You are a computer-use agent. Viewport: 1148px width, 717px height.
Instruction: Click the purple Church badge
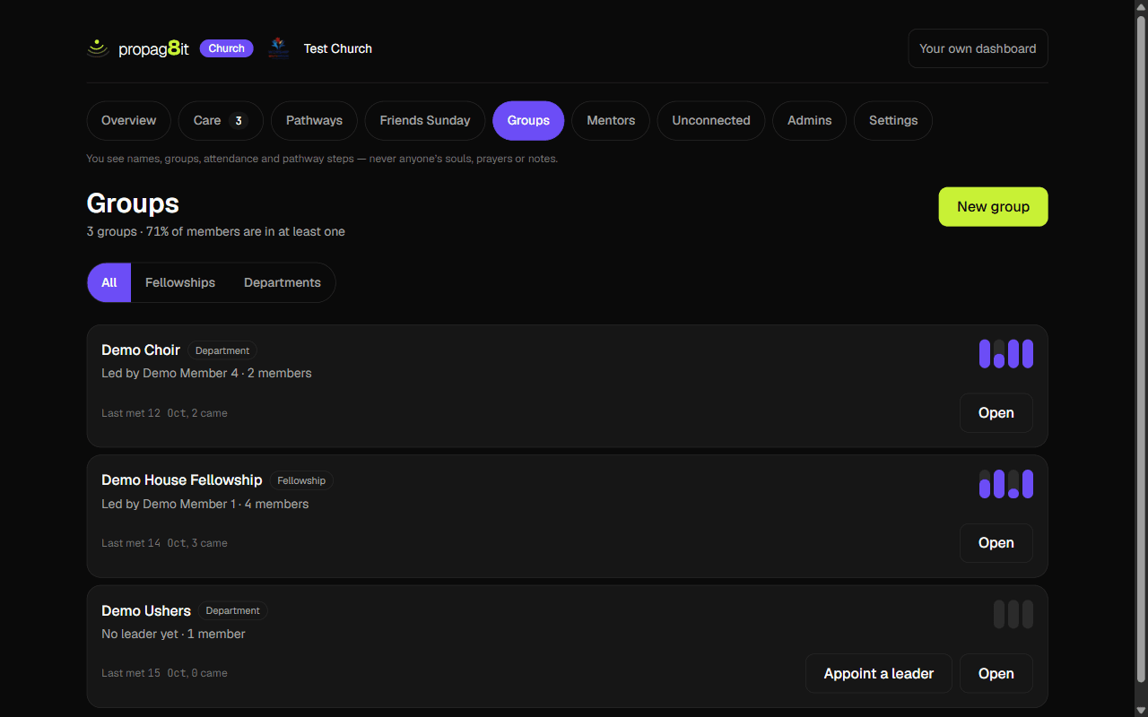point(227,48)
